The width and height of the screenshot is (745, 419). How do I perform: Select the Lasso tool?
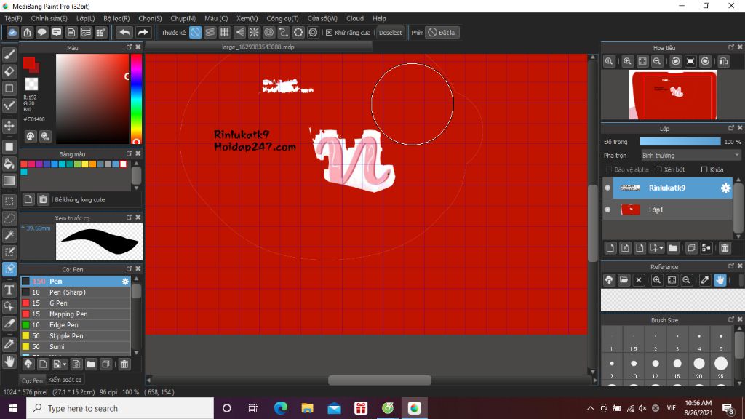tap(9, 218)
